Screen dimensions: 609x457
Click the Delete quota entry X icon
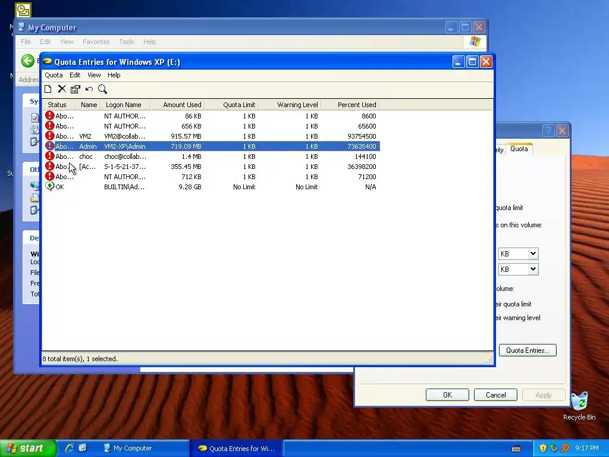pyautogui.click(x=62, y=89)
